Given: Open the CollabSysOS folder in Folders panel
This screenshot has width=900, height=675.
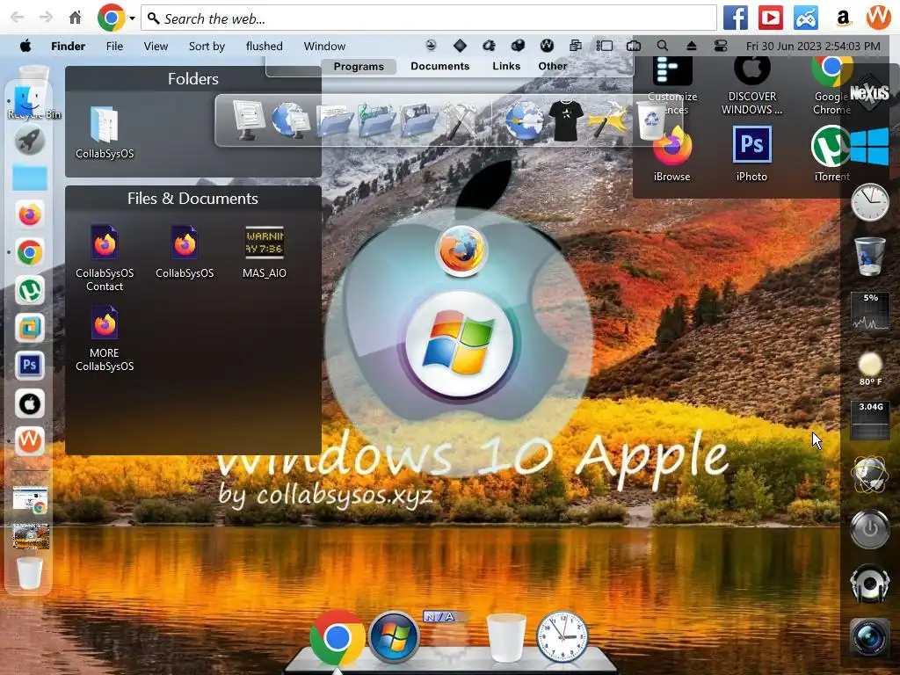Looking at the screenshot, I should point(105,132).
